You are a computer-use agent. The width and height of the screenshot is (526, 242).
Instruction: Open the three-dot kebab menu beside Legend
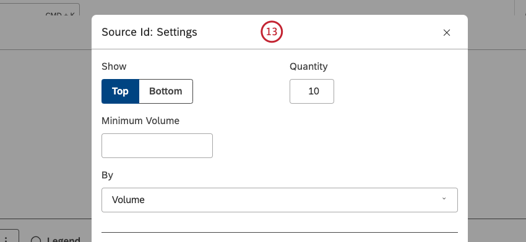pos(7,238)
